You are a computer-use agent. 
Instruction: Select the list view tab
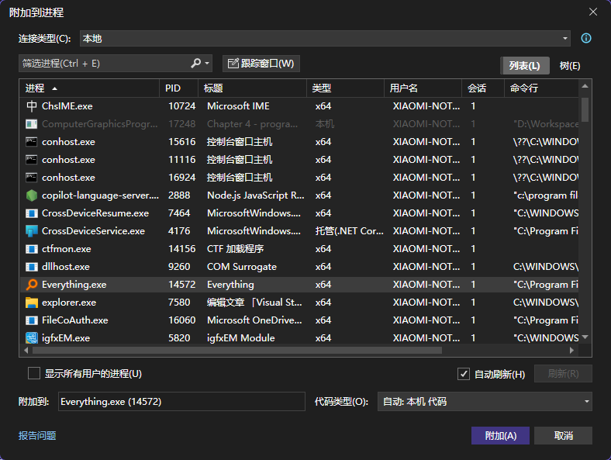pos(524,66)
